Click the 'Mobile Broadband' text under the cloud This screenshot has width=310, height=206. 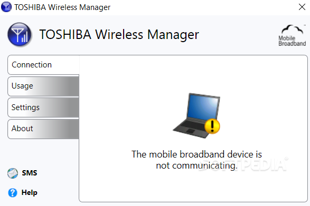(292, 41)
